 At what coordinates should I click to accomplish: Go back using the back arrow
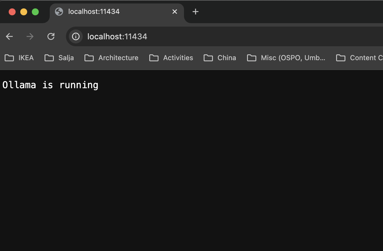tap(9, 36)
